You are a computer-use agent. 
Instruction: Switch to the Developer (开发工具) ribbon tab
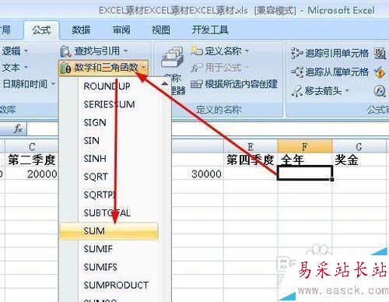click(x=210, y=30)
